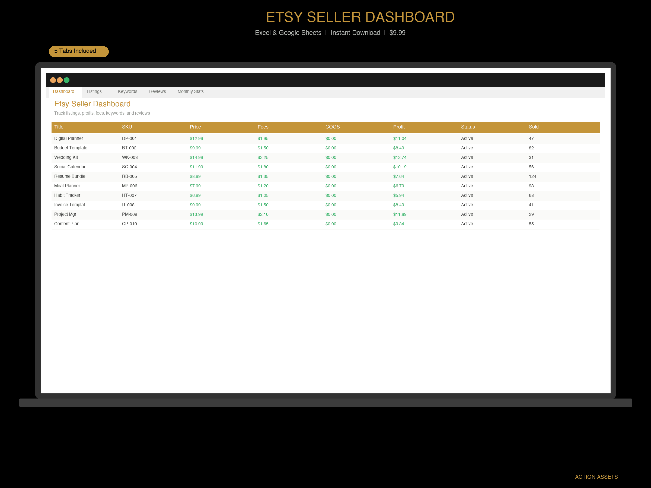Image resolution: width=651 pixels, height=488 pixels.
Task: Click SKU cell DP-001
Action: click(x=129, y=138)
